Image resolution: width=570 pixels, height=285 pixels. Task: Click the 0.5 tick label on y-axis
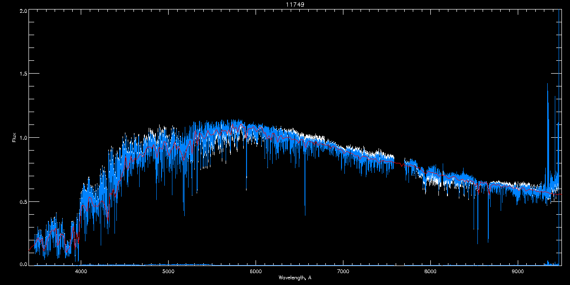(x=22, y=201)
